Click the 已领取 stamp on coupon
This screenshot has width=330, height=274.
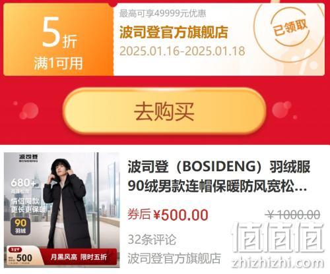pos(290,28)
